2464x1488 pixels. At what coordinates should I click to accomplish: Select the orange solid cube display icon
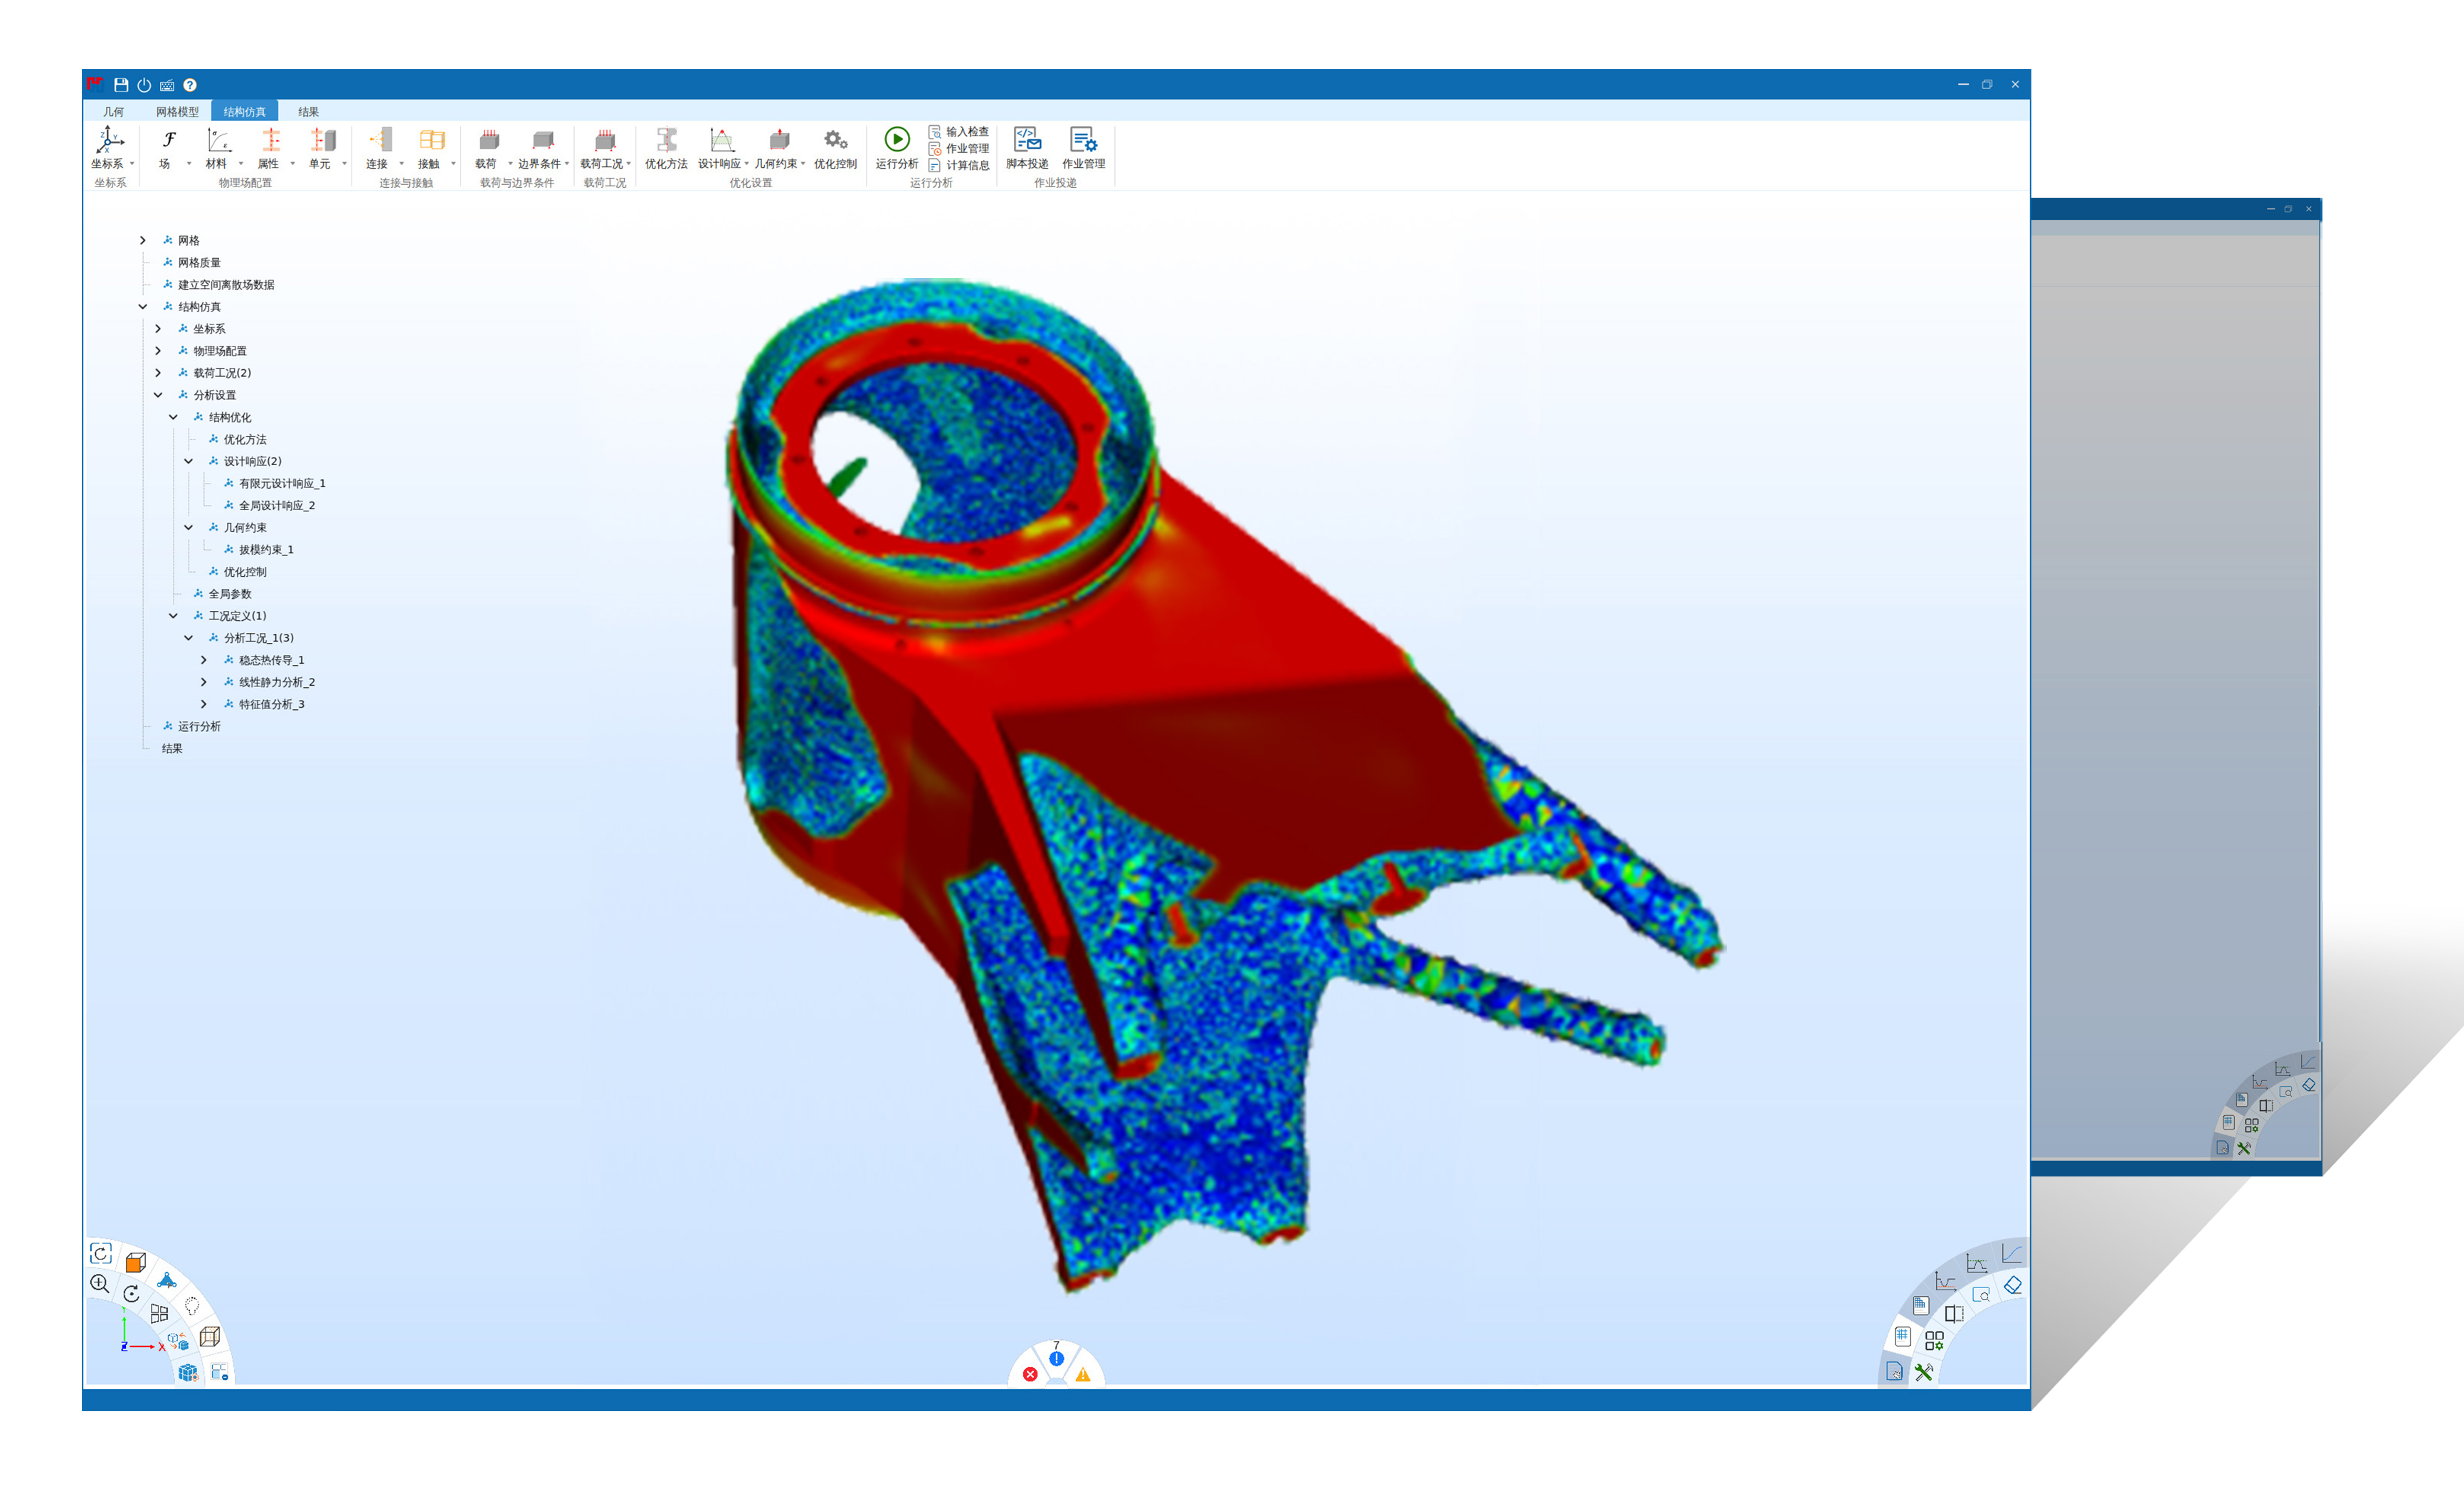click(136, 1262)
